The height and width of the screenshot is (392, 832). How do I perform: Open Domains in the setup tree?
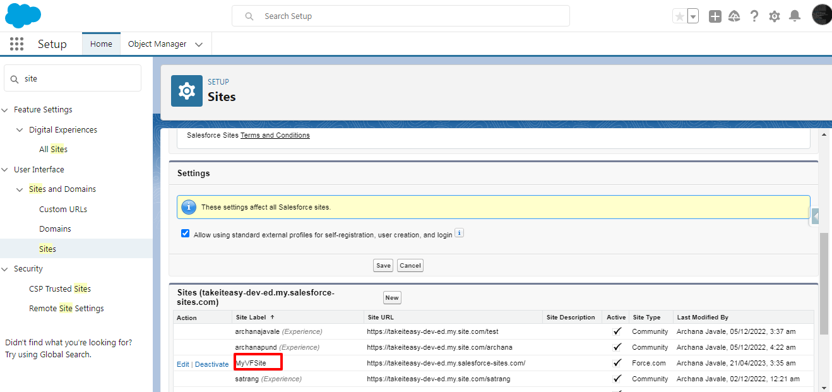(55, 229)
